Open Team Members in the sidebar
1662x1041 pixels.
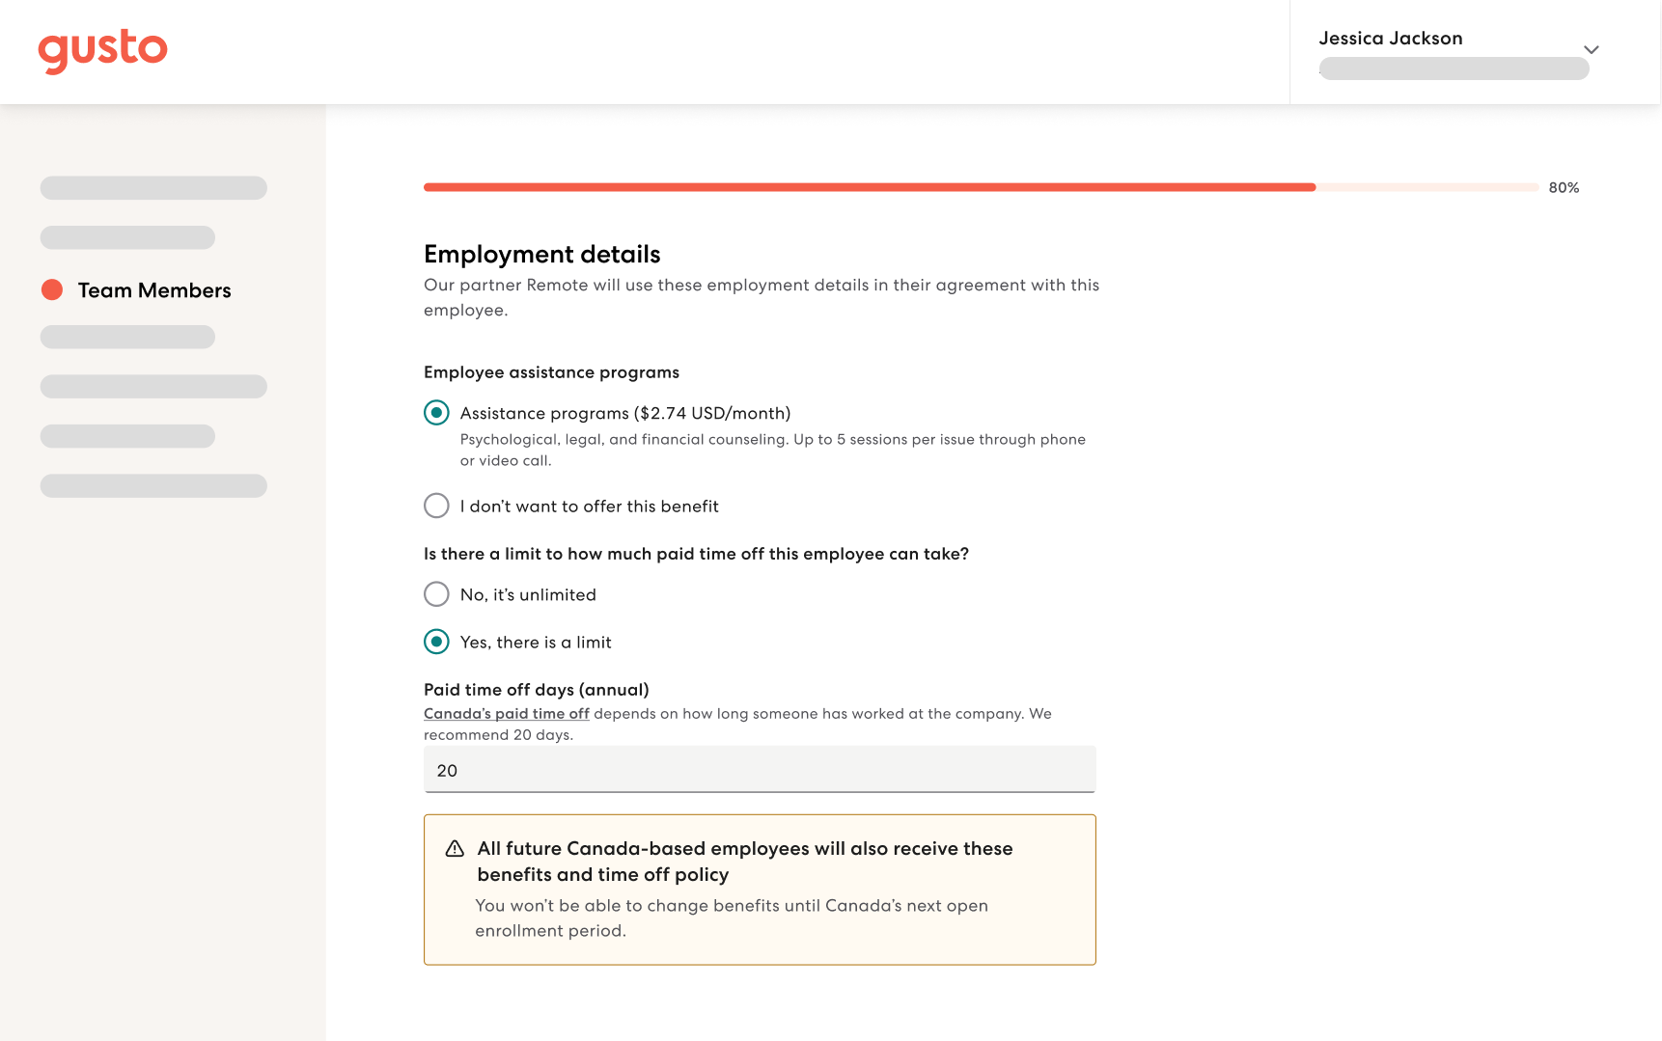(x=154, y=290)
